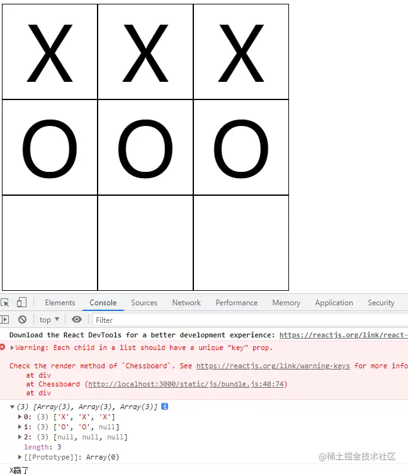Viewport: 408px width, 474px height.
Task: Switch to the Application tab
Action: (x=334, y=303)
